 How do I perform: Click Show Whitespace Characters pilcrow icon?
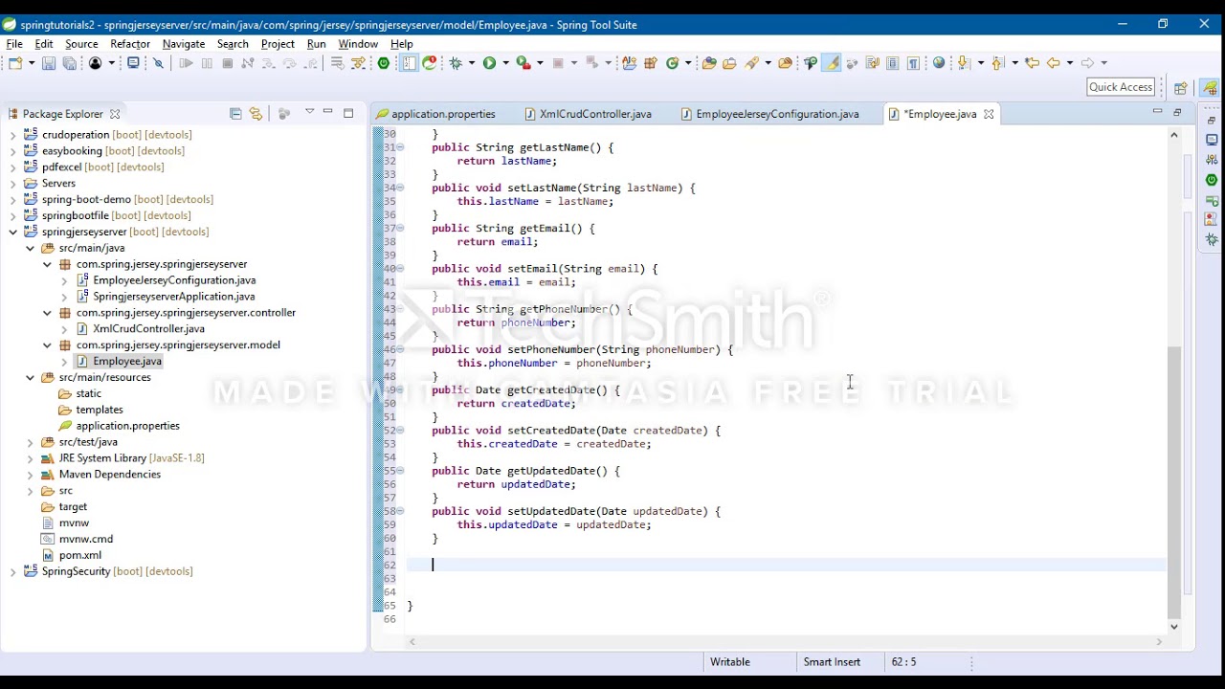tap(914, 63)
